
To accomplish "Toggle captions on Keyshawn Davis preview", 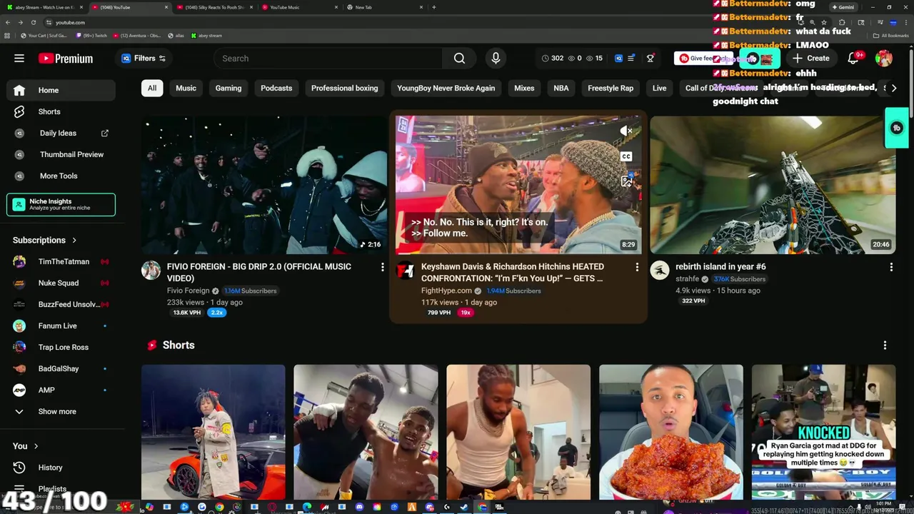I will point(626,156).
